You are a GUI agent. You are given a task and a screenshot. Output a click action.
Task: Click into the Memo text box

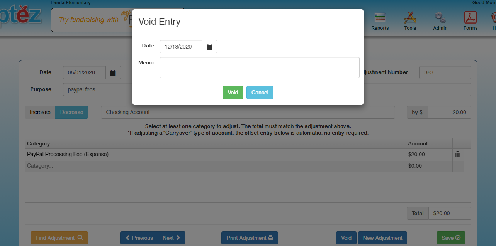pyautogui.click(x=259, y=67)
